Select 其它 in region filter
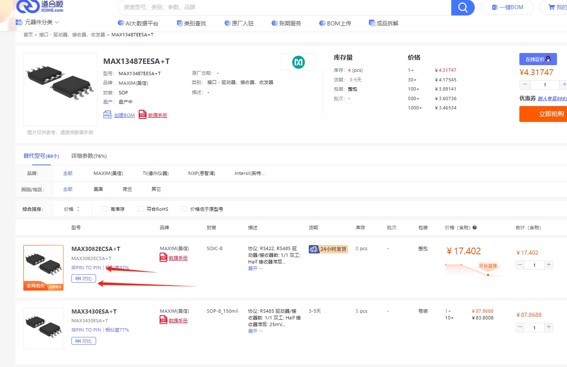Viewport: 567px width, 367px height. pos(156,189)
